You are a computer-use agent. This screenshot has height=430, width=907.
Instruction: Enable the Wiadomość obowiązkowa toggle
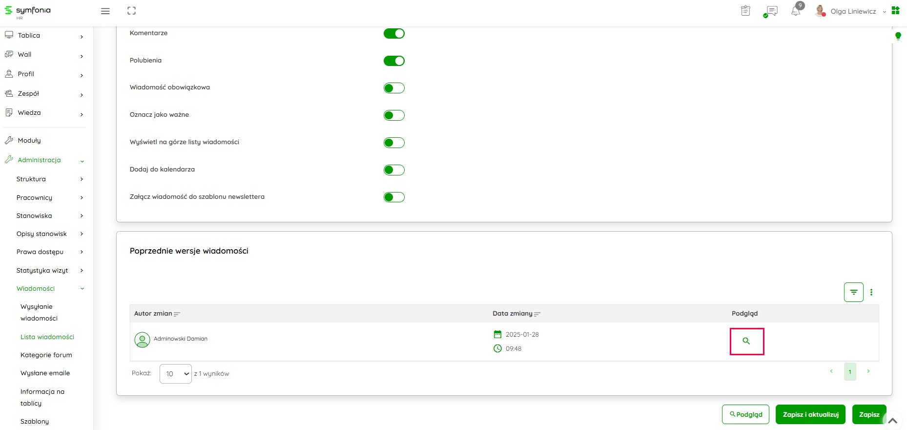coord(394,88)
